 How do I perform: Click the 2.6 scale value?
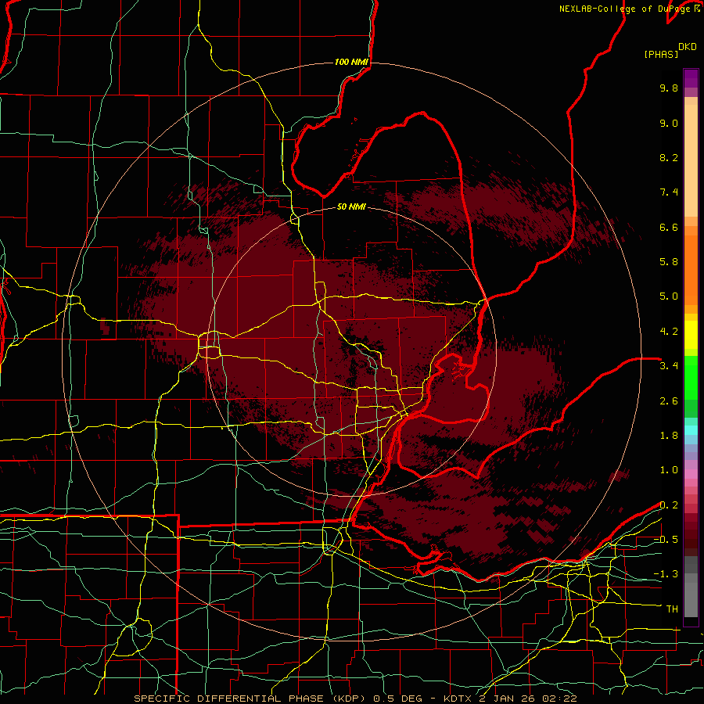point(669,401)
